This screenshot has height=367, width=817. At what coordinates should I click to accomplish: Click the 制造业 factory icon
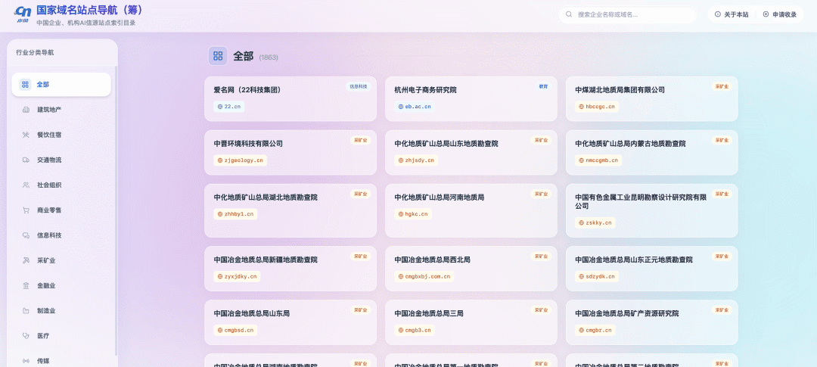(26, 311)
